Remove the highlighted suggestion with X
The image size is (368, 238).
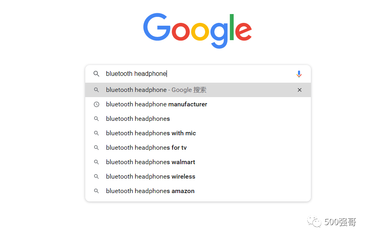[300, 90]
